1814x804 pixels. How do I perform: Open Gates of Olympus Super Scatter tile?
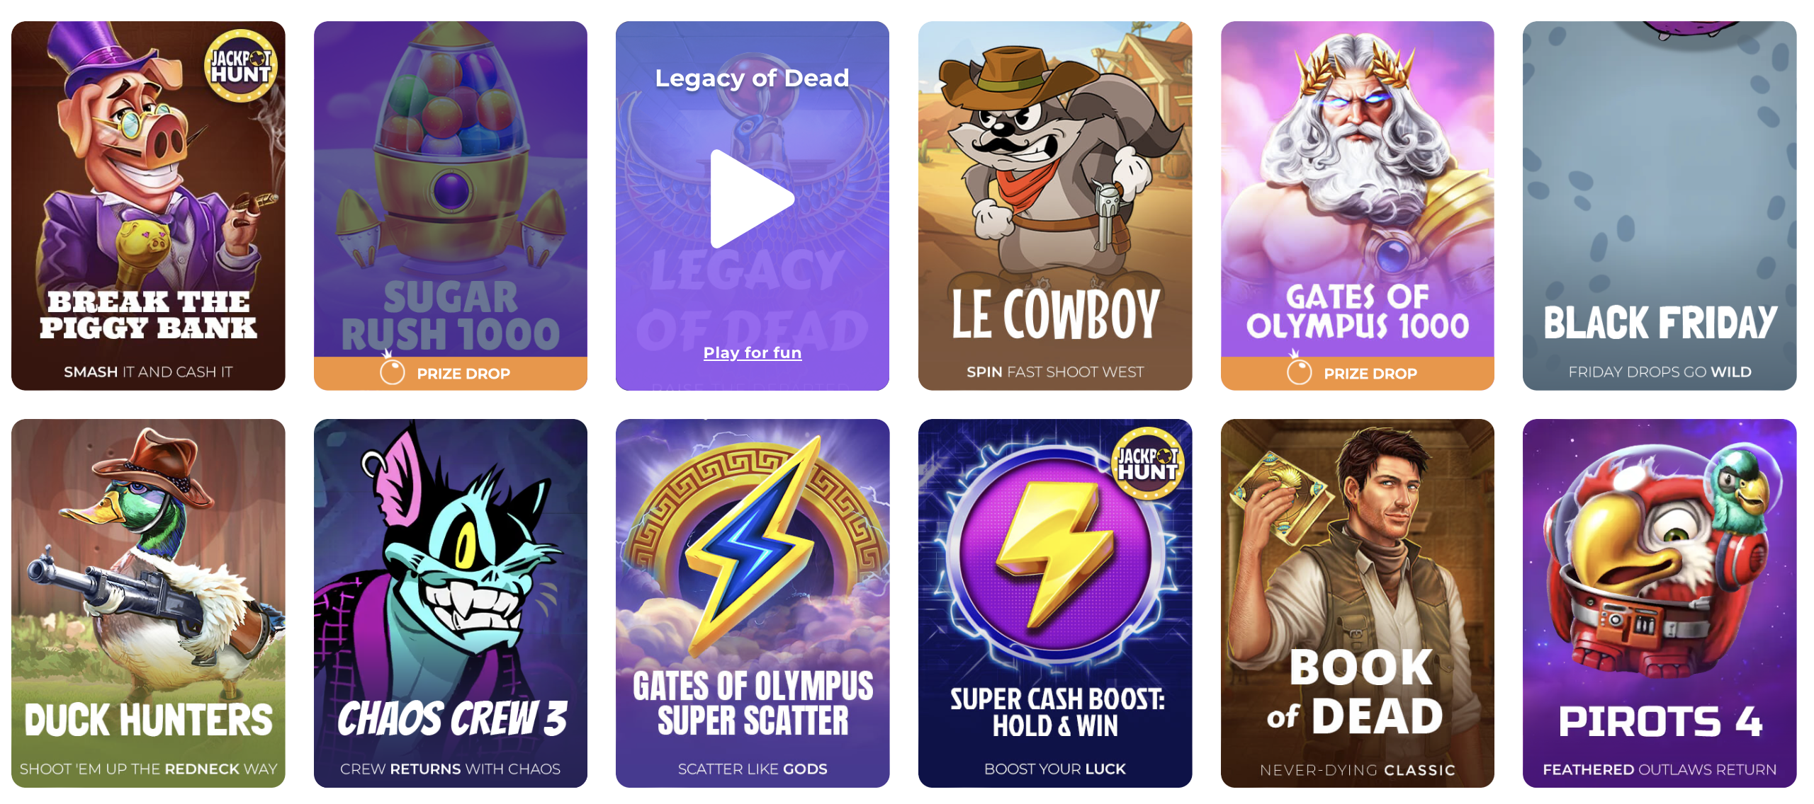[x=753, y=603]
